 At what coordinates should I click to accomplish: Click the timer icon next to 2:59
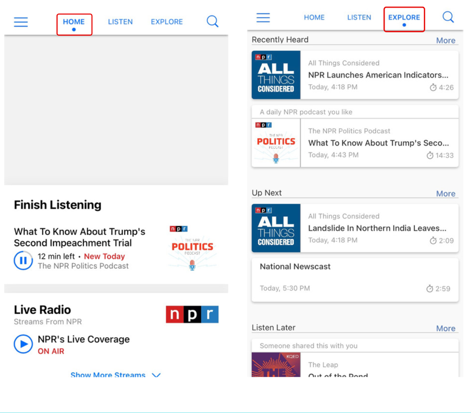[x=429, y=289]
